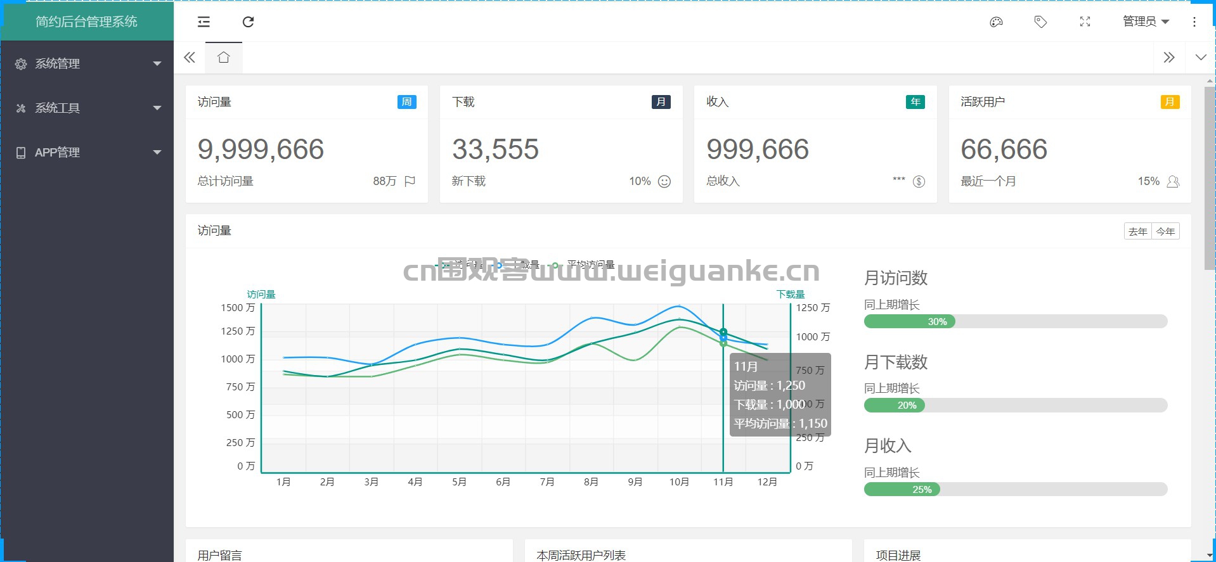
Task: Click the 项目进展 panel title
Action: tap(898, 556)
